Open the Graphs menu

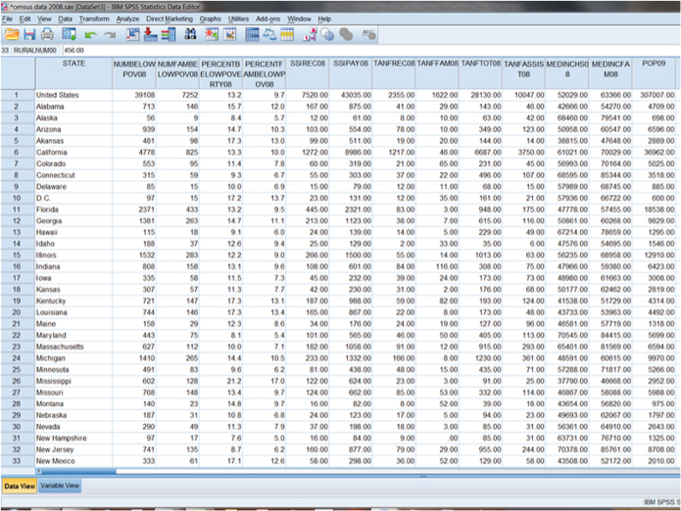(211, 19)
